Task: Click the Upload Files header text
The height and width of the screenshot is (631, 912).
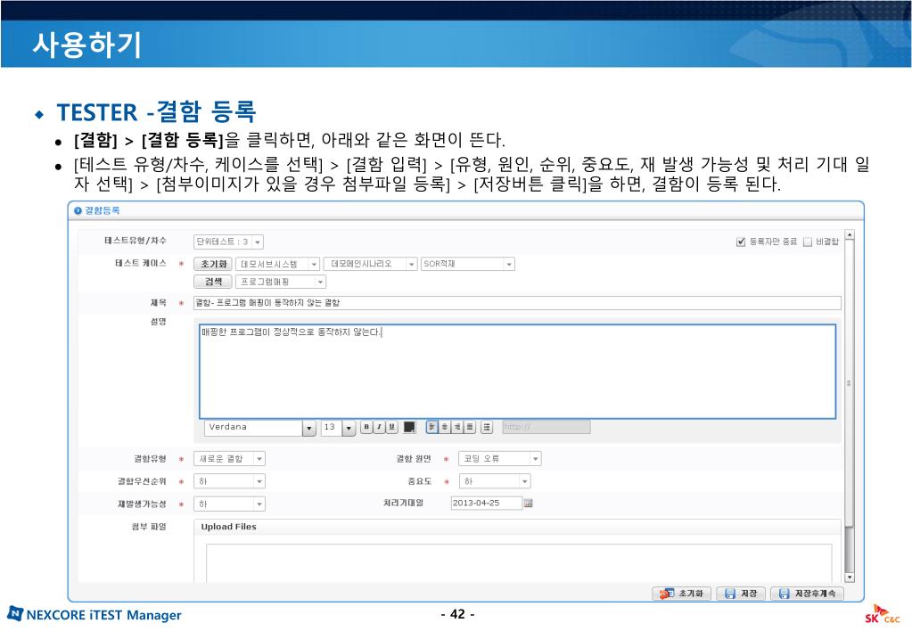Action: [228, 527]
